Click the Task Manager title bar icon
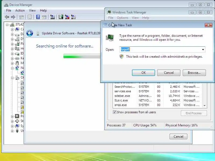Viewport: 215px width, 161px height. (109, 12)
